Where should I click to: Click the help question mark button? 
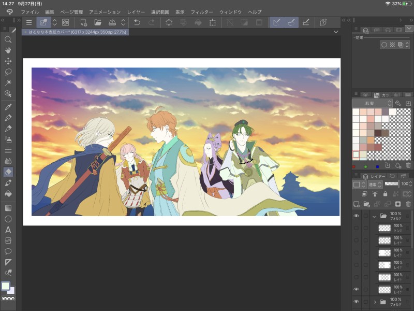pos(323,22)
